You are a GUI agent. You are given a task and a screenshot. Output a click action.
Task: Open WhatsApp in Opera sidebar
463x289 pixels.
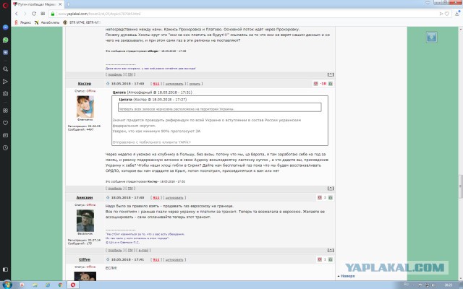5,40
